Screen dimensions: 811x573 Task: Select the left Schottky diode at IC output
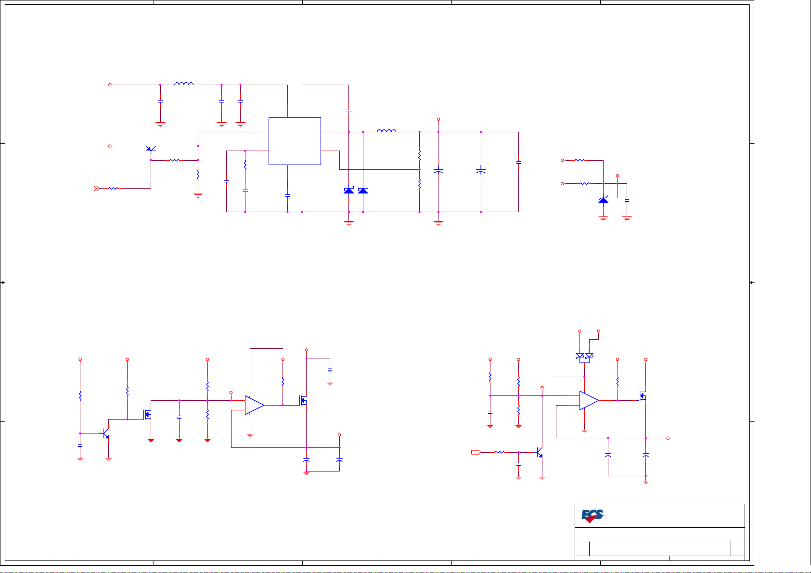349,191
